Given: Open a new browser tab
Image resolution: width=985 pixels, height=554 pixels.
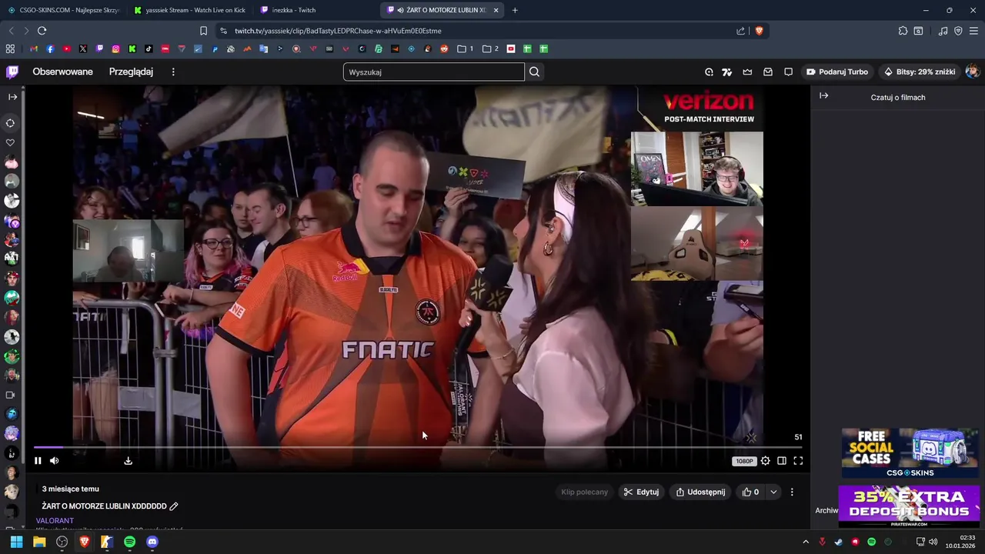Looking at the screenshot, I should 515,10.
